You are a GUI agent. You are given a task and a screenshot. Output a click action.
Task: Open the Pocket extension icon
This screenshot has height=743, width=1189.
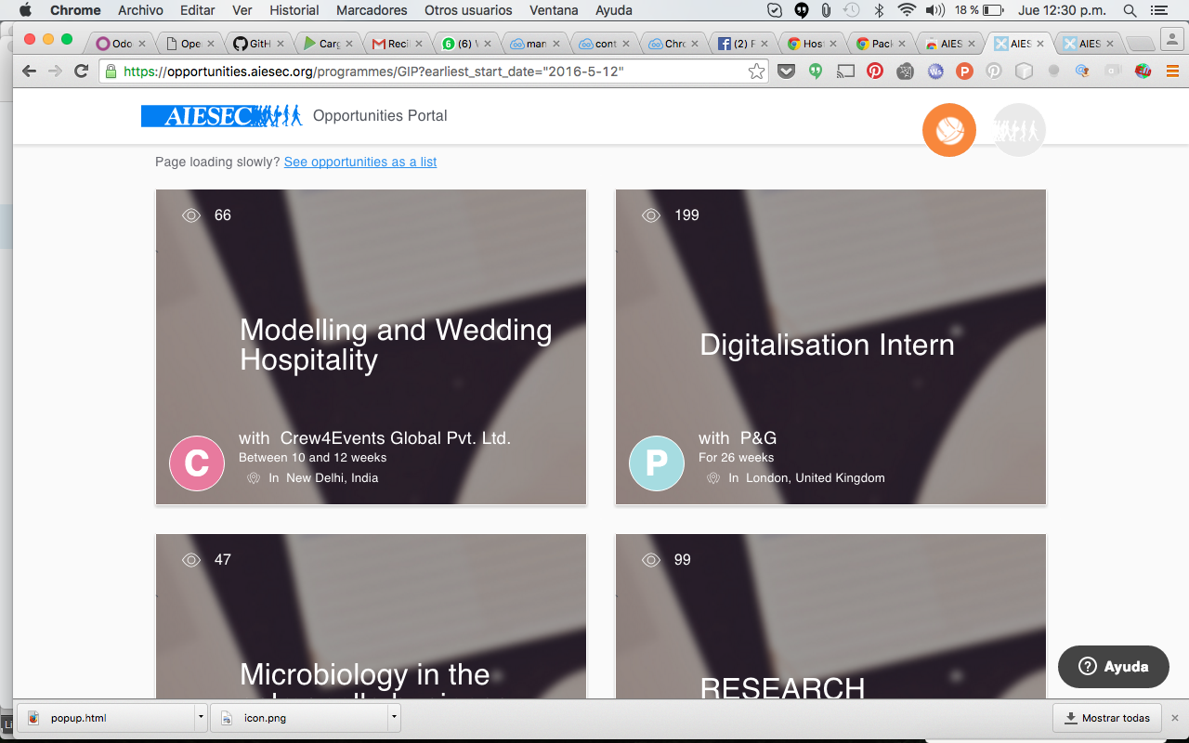pos(787,70)
